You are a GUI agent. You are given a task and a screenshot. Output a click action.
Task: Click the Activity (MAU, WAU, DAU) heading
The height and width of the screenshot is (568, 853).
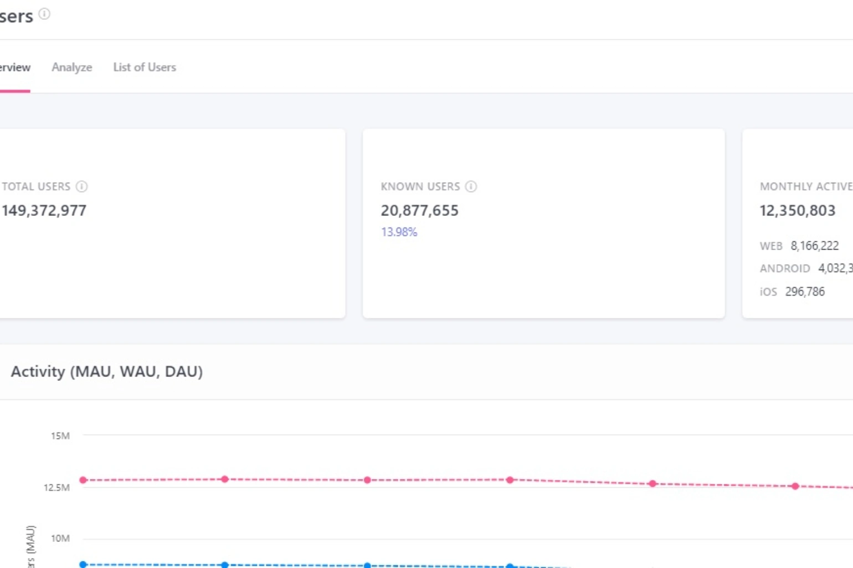point(107,371)
